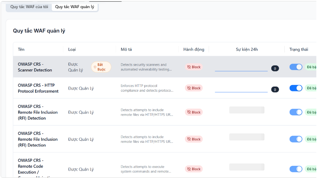This screenshot has width=317, height=178.
Task: Open 'OWASP CRS - HTTP Protocol Enforcement' rule
Action: tap(38, 88)
